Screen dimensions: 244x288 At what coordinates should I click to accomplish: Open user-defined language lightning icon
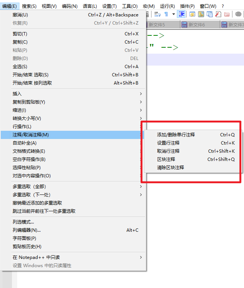click(192, 14)
